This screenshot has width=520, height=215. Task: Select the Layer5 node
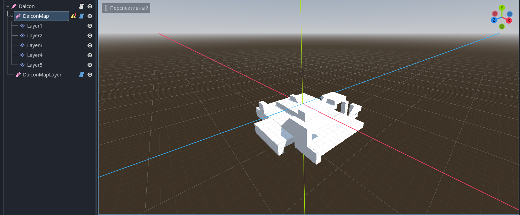point(35,65)
